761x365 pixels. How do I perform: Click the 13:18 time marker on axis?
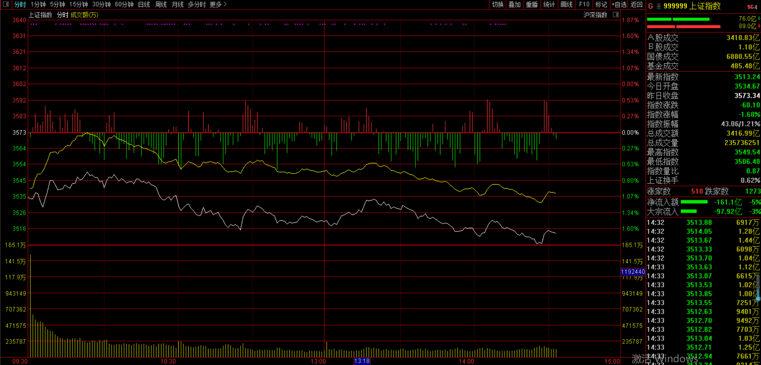361,361
